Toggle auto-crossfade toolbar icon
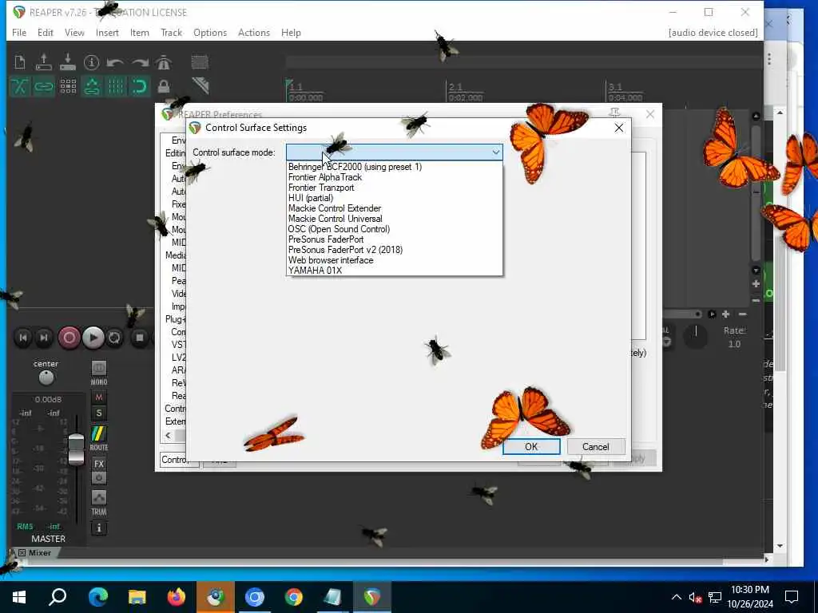The width and height of the screenshot is (818, 613). point(20,86)
